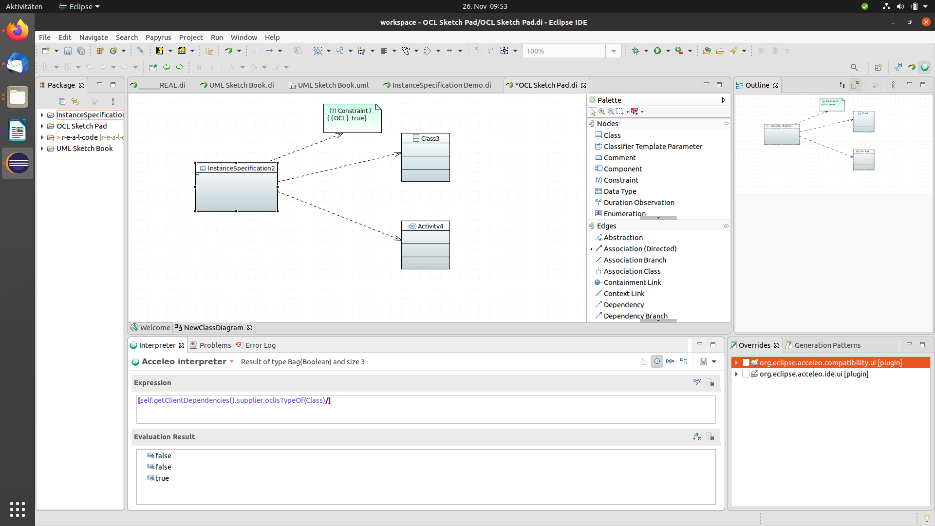Open the zoom percentage dropdown
Screen dimensions: 935x526
click(x=613, y=51)
